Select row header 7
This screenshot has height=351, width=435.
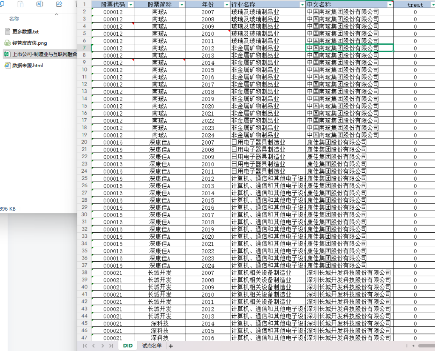click(x=85, y=48)
